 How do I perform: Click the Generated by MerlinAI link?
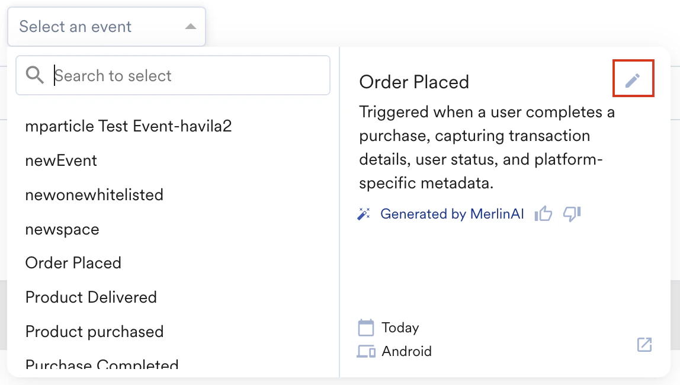click(x=452, y=214)
